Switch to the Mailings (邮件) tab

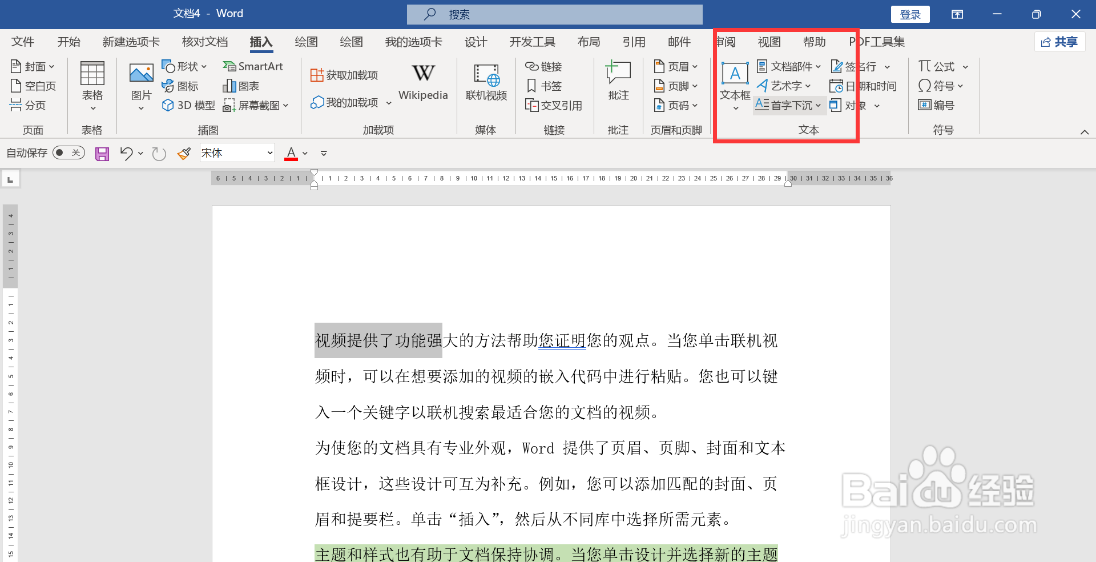[679, 42]
